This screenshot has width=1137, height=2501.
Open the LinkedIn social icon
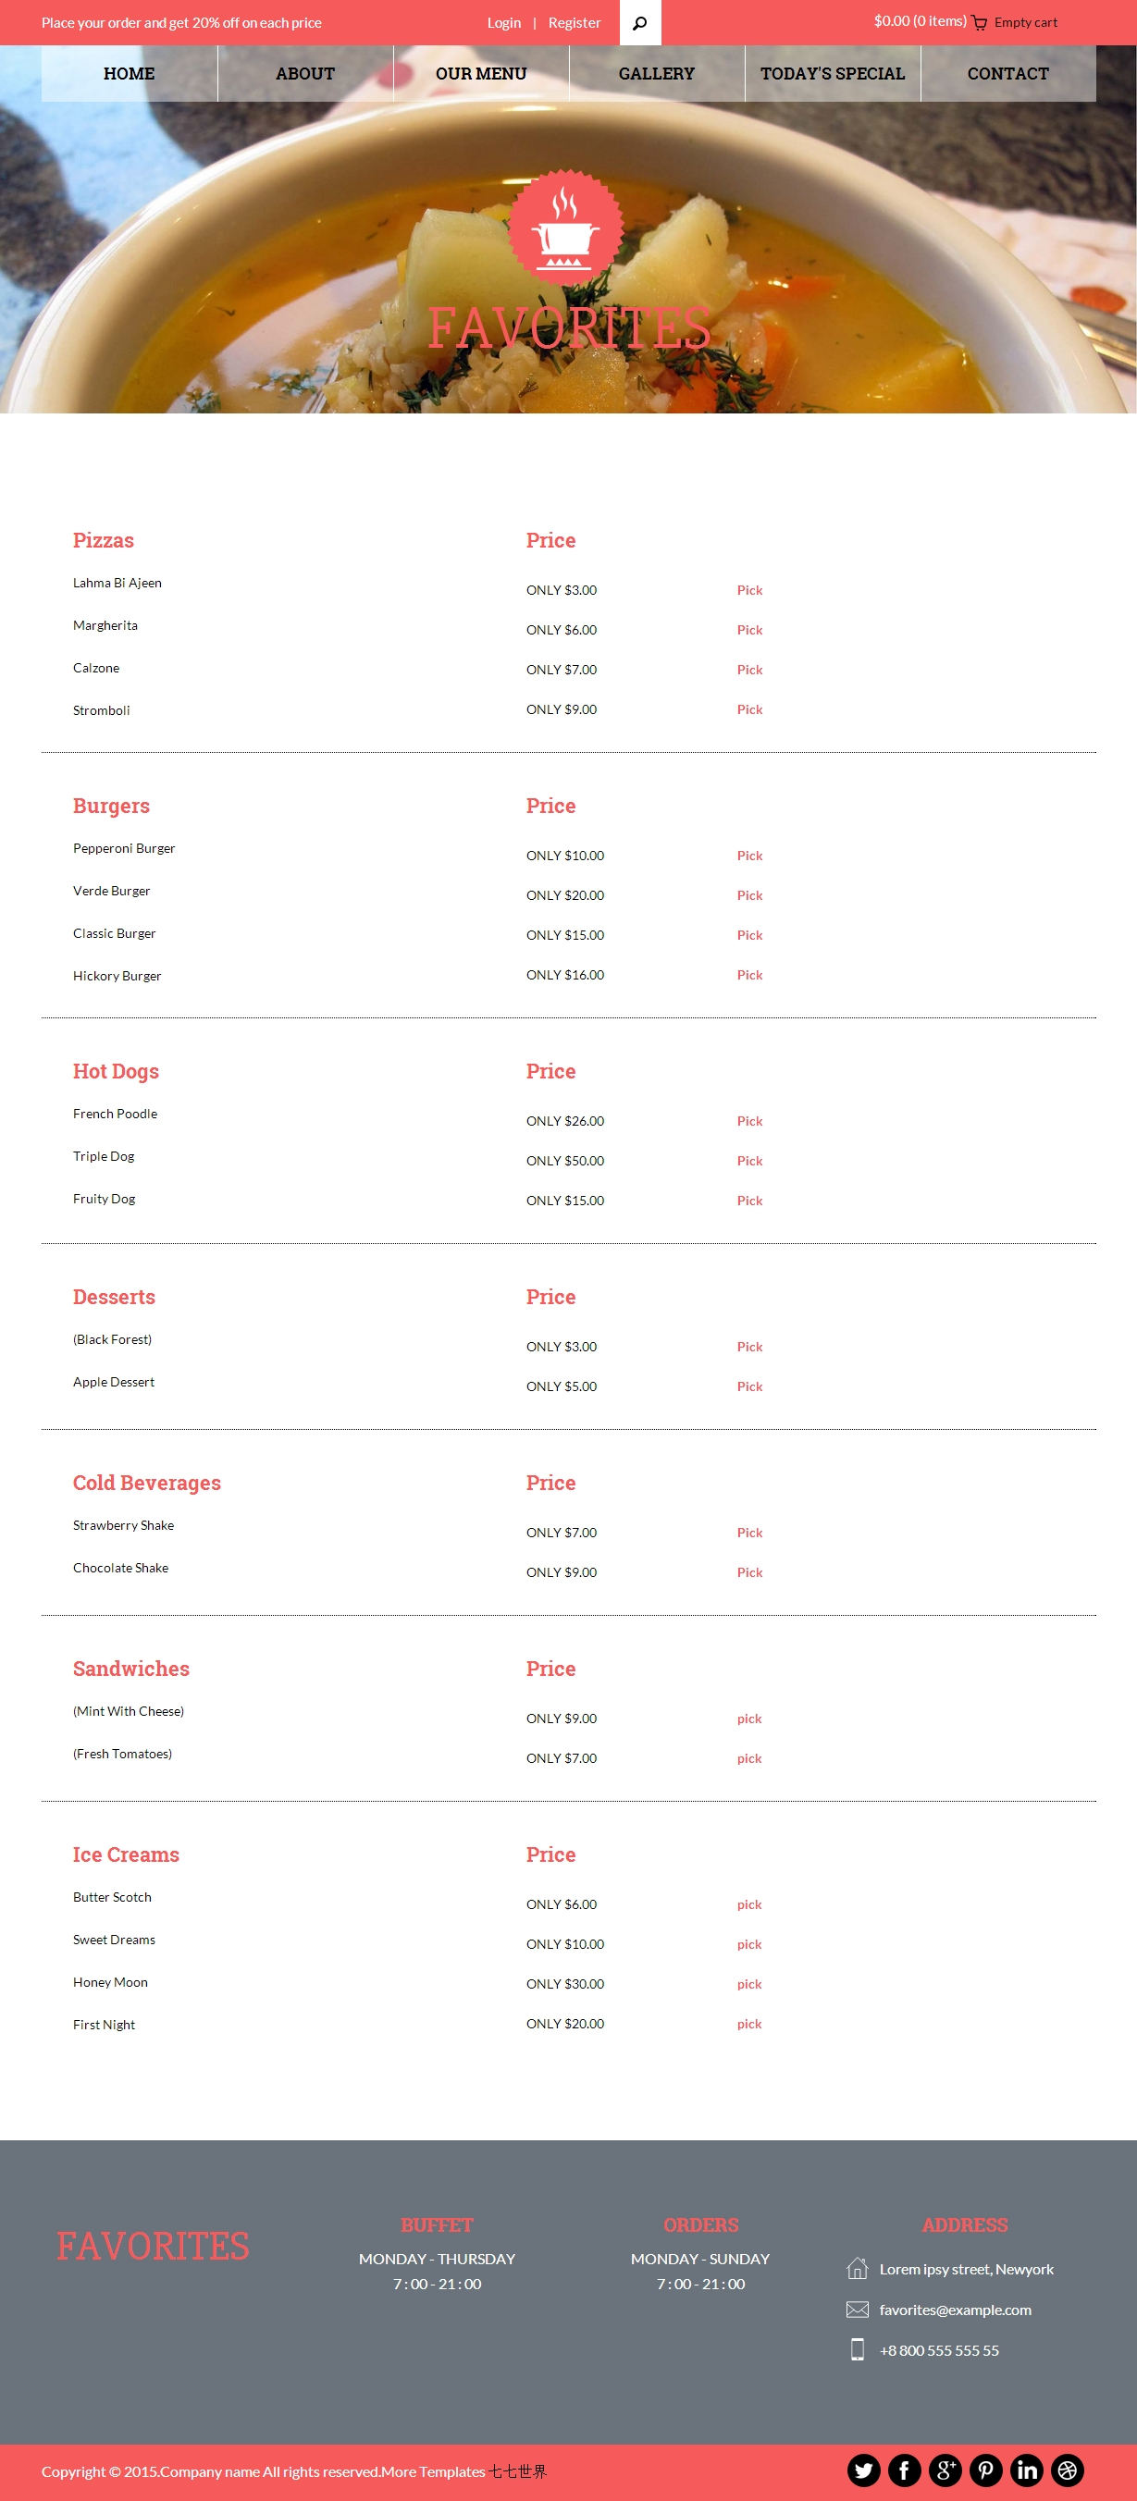coord(1026,2470)
